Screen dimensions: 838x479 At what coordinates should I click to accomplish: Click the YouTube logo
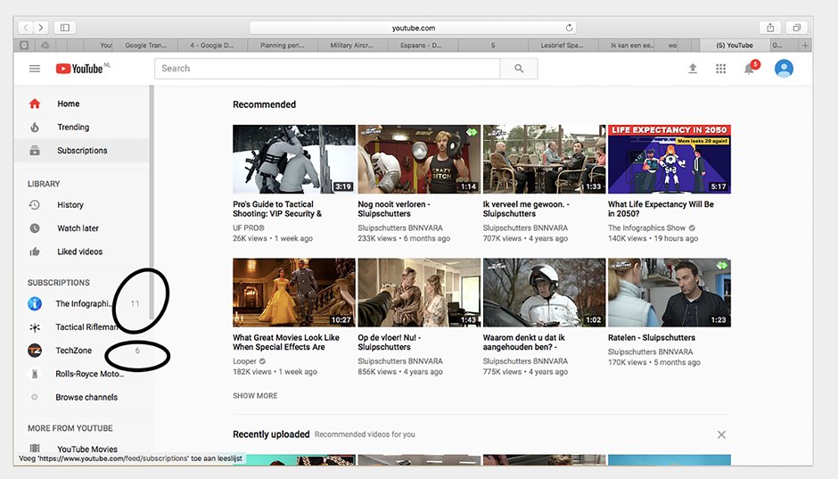coord(80,69)
